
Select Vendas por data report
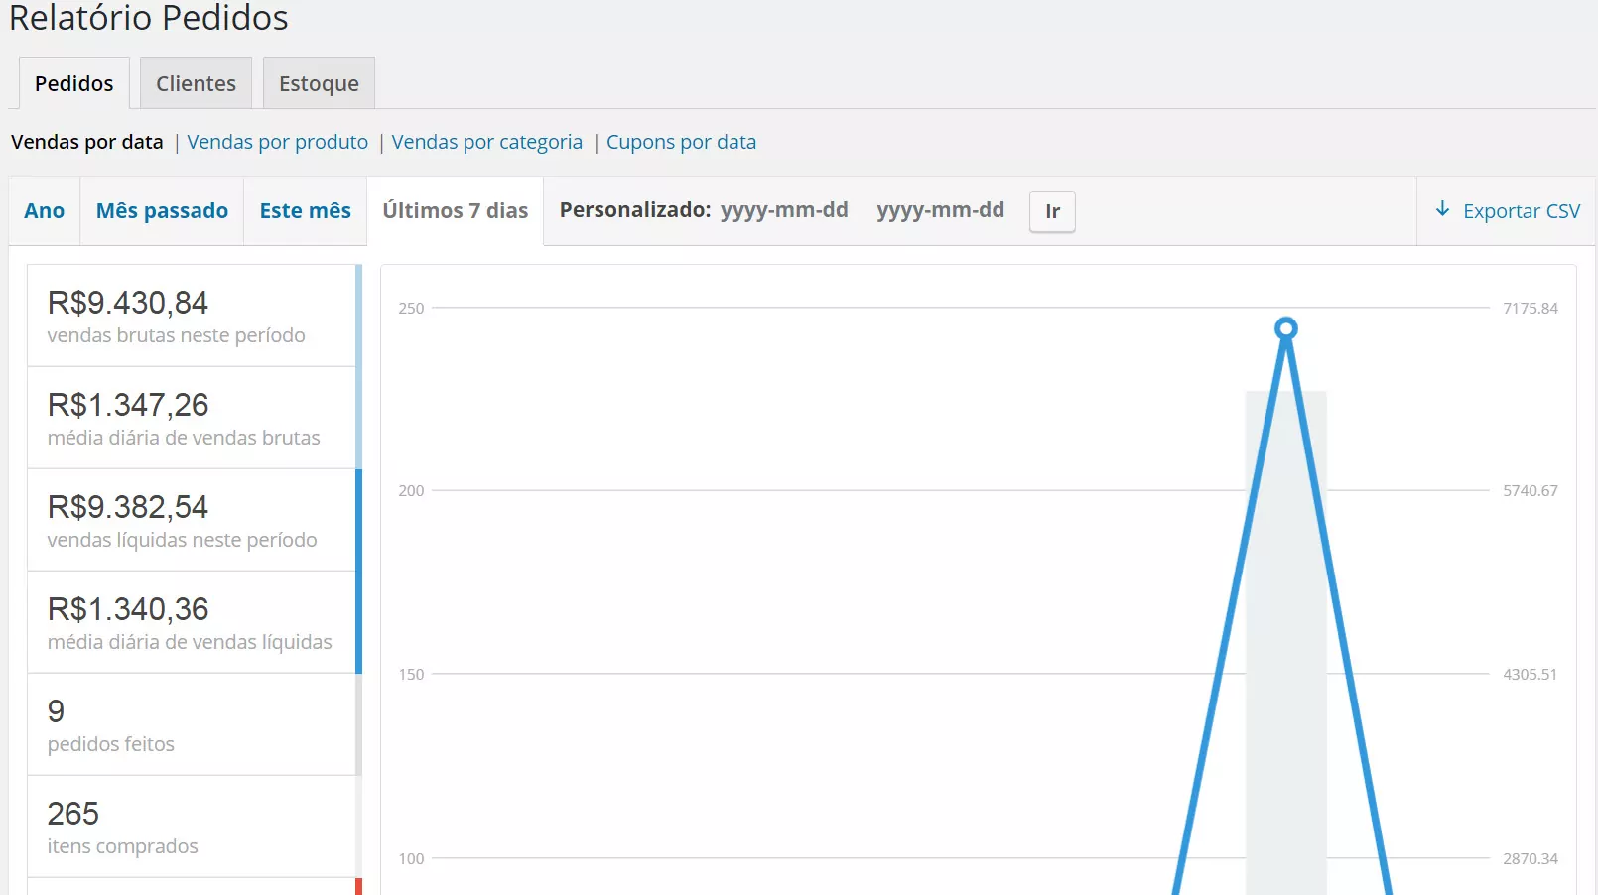(x=87, y=142)
